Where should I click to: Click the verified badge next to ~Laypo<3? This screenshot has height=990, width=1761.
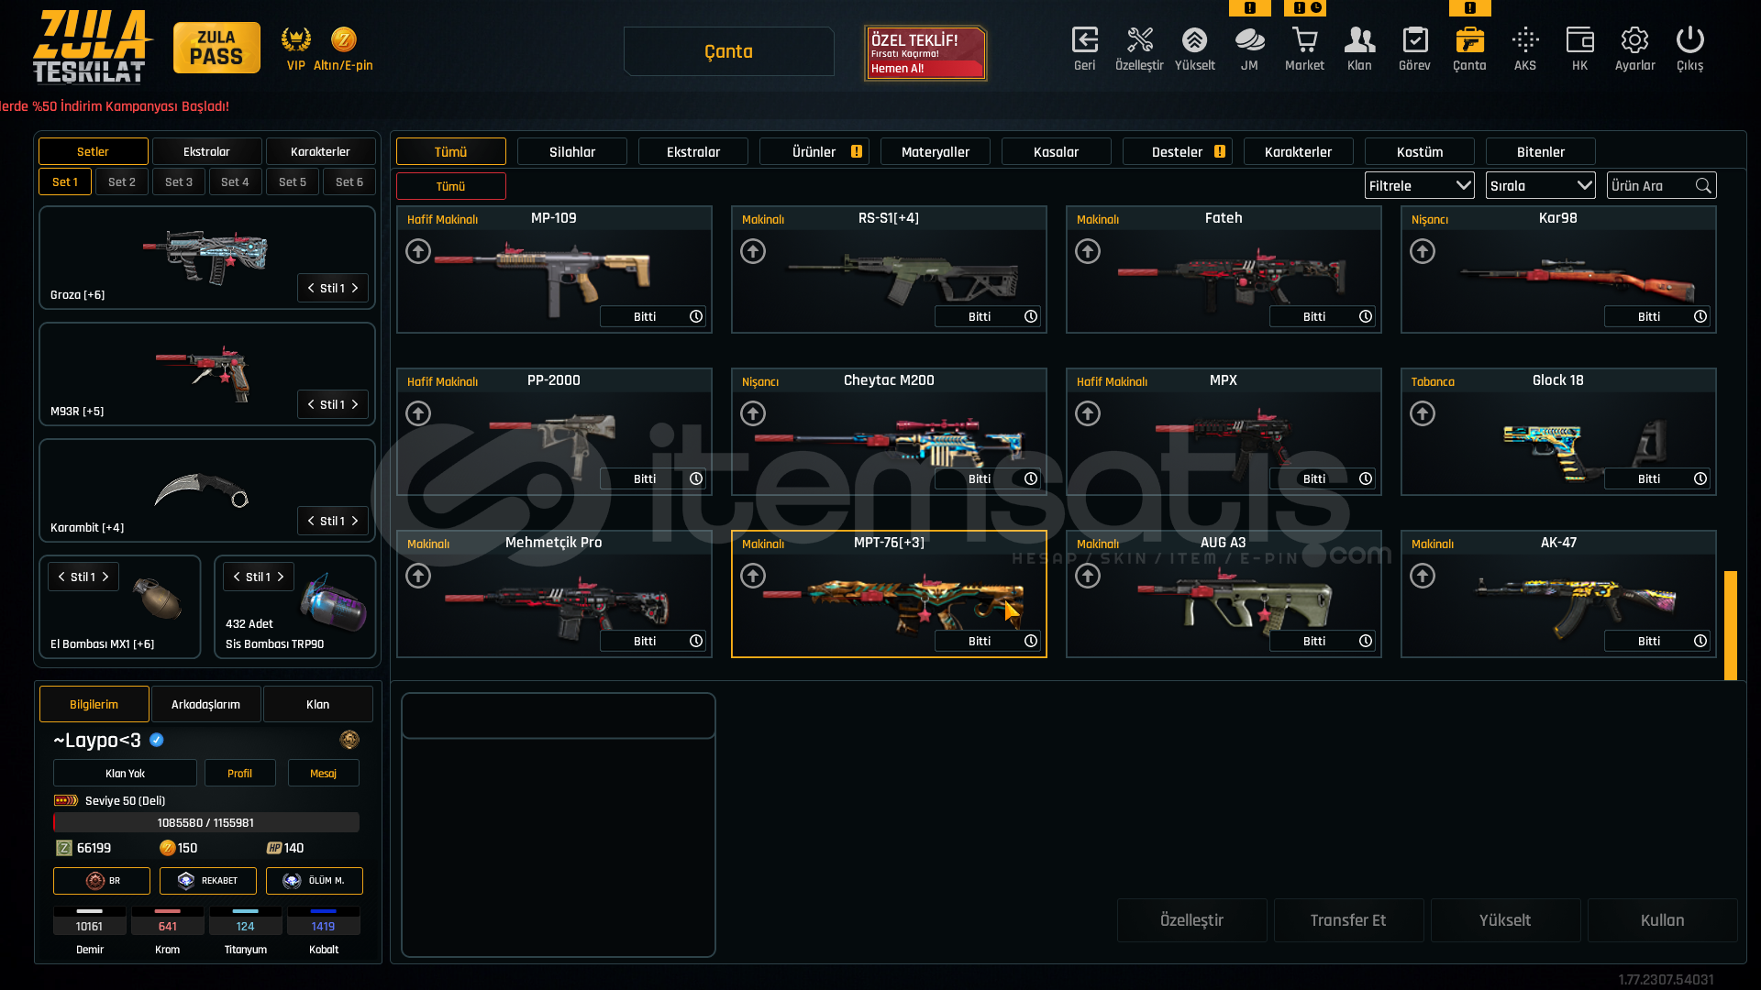coord(157,740)
